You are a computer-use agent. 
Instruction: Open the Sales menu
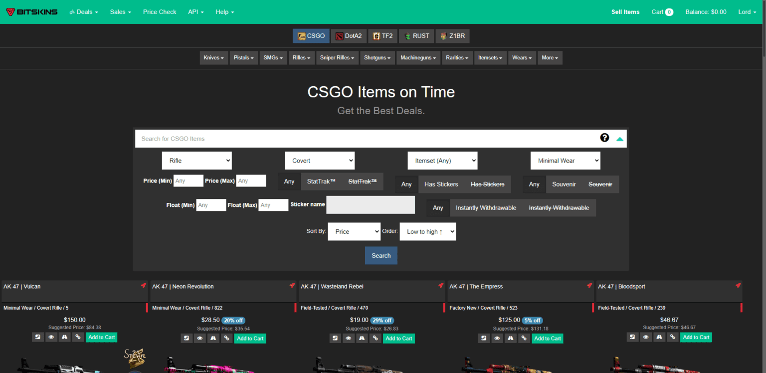pyautogui.click(x=121, y=12)
